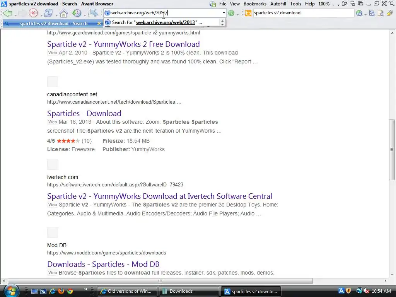396x297 pixels.
Task: Click the vertical scrollbar down arrow
Action: pos(392,274)
